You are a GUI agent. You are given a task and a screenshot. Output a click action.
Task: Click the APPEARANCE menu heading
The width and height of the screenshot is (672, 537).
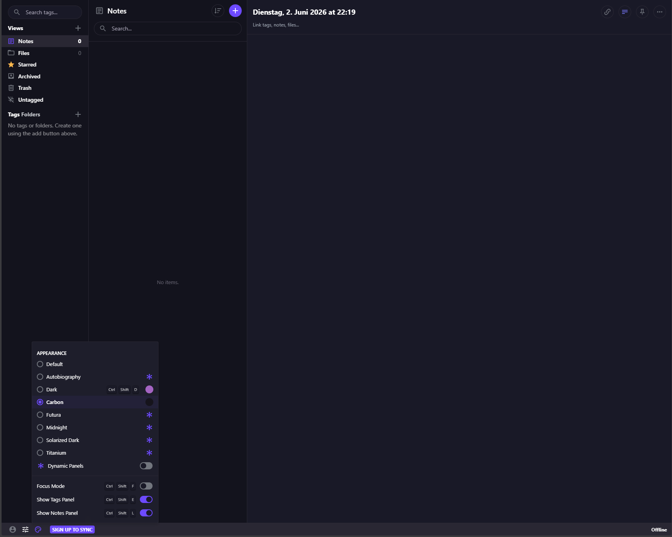point(52,353)
